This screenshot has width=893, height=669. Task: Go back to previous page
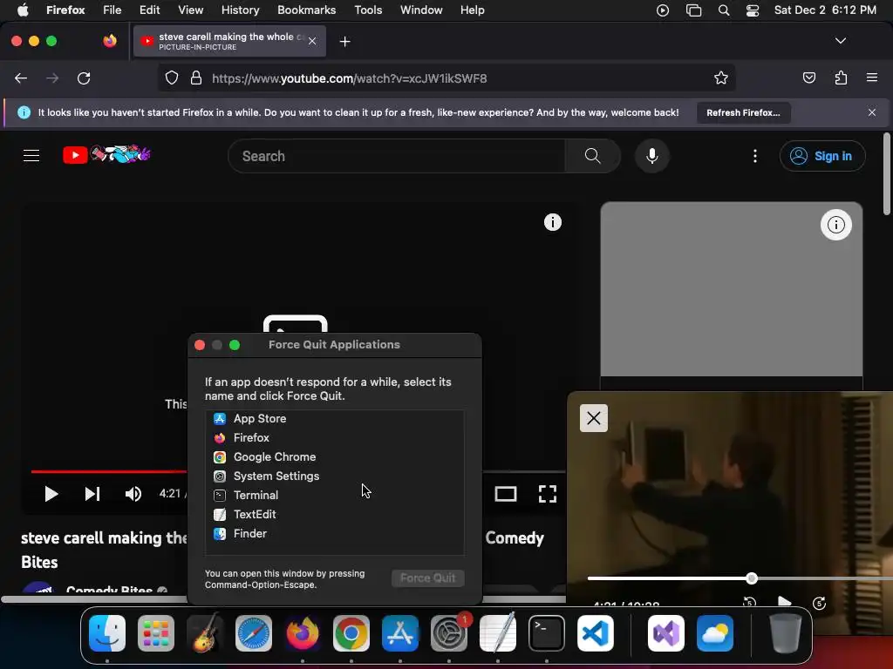click(x=21, y=78)
